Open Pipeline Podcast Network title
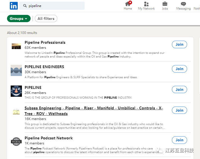Image resolution: width=200 pixels, height=159 pixels. coord(49,138)
